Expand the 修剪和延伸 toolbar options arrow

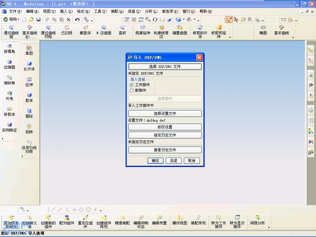(230, 37)
